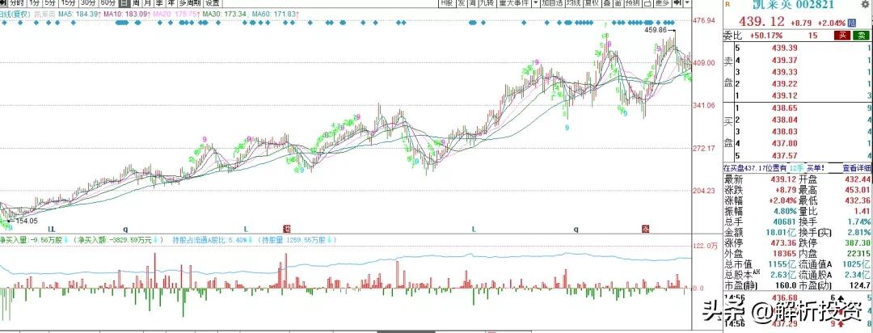
Task: Click the buy level 5 price 437.57
Action: pos(785,155)
